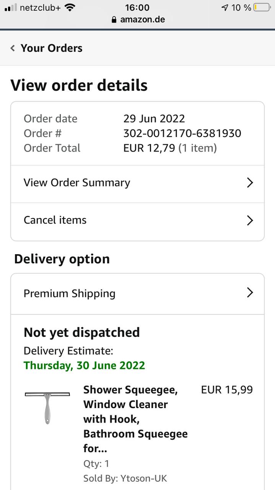Screen dimensions: 275x490
Task: Tap the Wi-Fi status icon
Action: point(70,7)
